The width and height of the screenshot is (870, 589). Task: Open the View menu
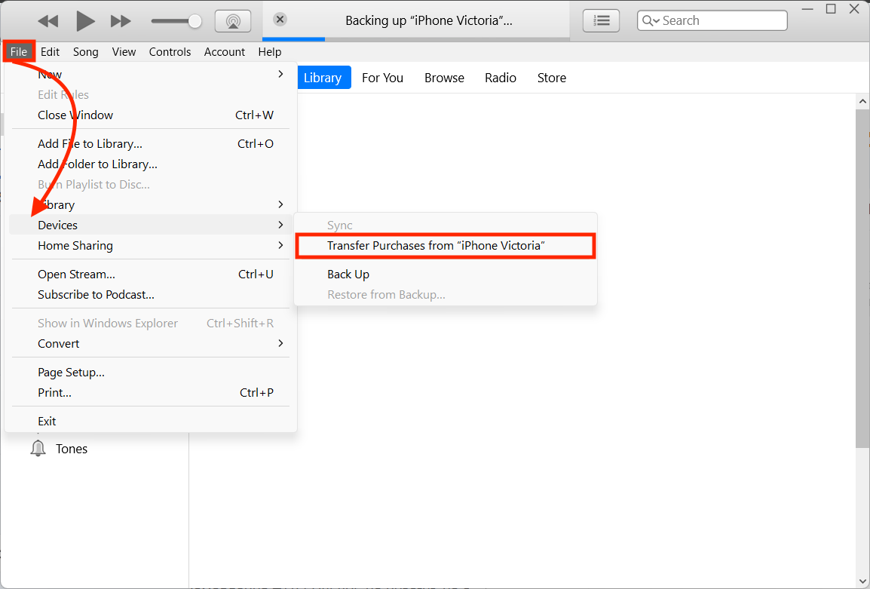[124, 51]
